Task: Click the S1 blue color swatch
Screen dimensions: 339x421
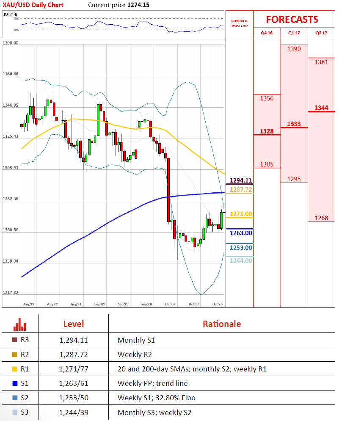Action: 15,383
